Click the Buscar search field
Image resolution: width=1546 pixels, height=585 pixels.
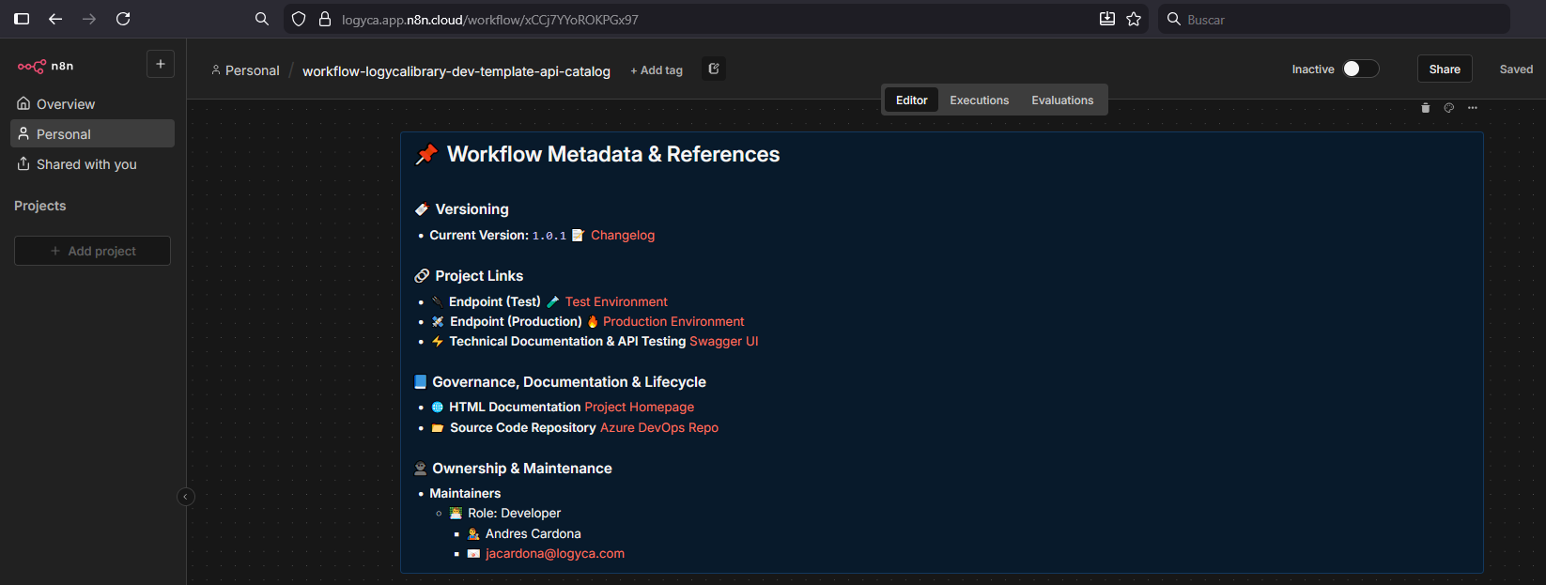(x=1334, y=20)
